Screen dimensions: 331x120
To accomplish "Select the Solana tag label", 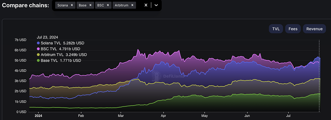I will 63,5.
